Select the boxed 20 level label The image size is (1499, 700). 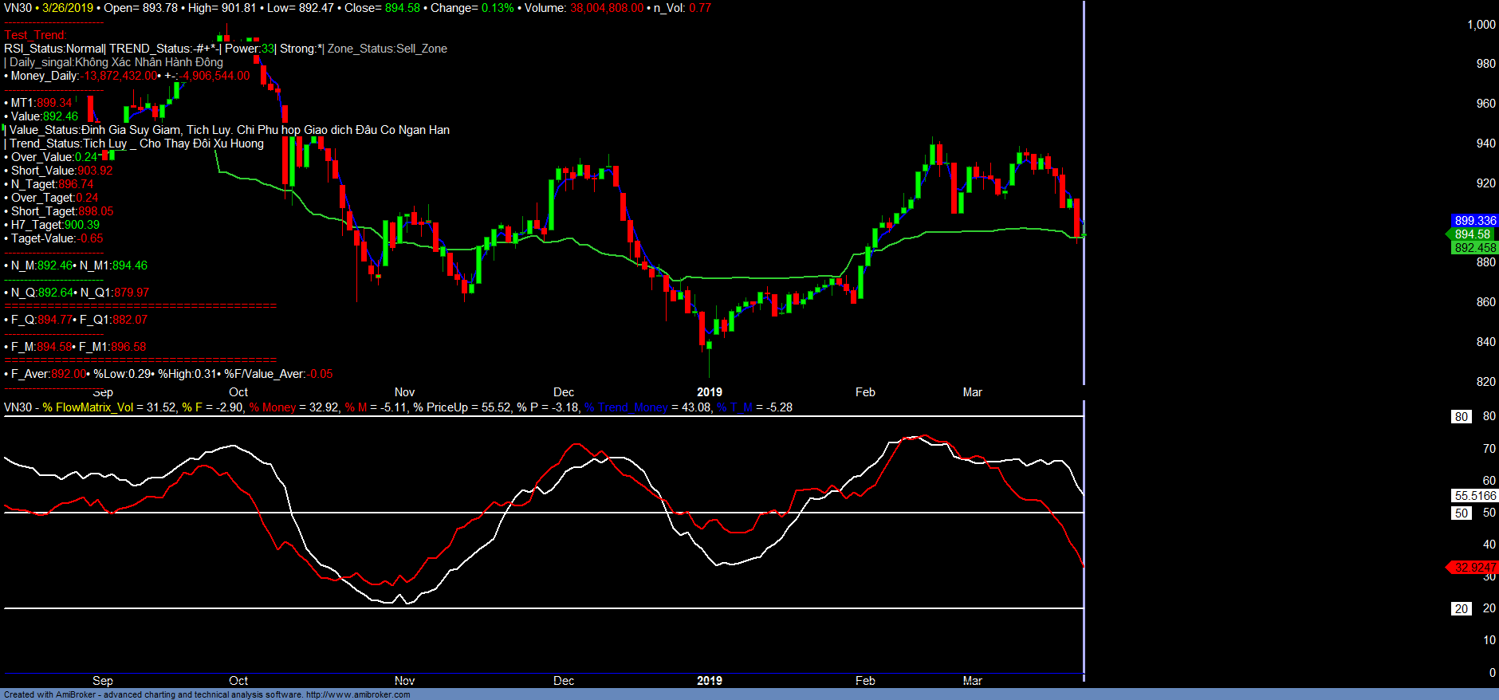pyautogui.click(x=1461, y=609)
